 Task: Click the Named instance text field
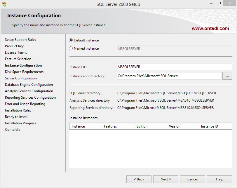tap(174, 49)
